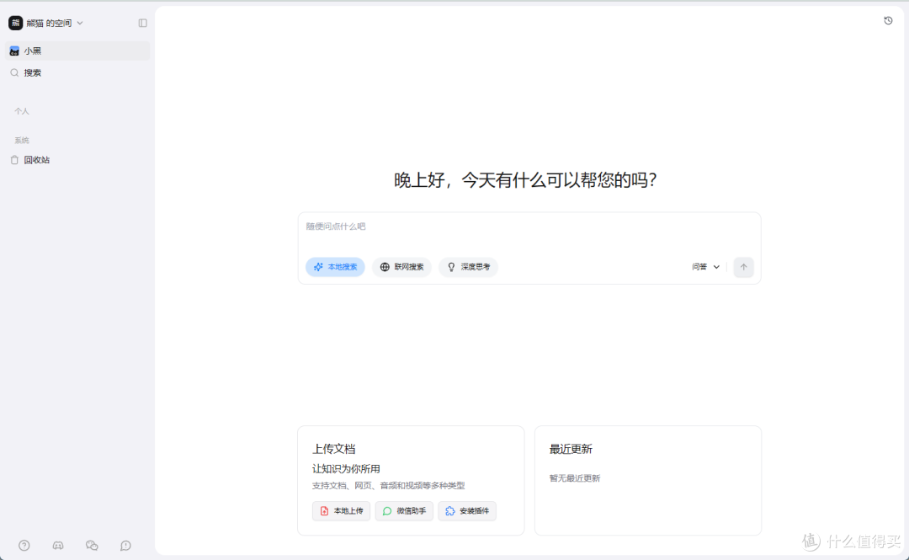The height and width of the screenshot is (560, 909).
Task: Click the send arrow button
Action: coord(743,267)
